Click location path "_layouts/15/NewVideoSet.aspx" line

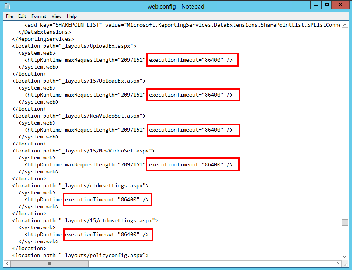click(x=84, y=151)
